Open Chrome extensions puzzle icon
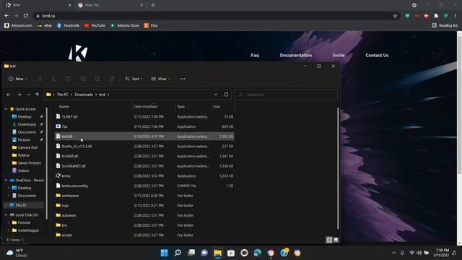This screenshot has width=462, height=260. [436, 16]
